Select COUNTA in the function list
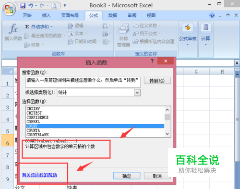Viewport: 240px width, 189px height. tap(95, 130)
